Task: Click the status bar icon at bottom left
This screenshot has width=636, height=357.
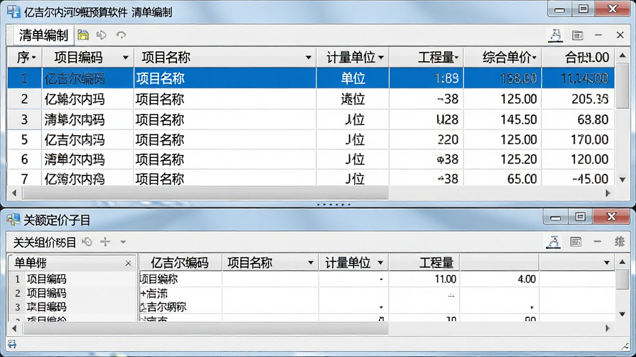Action: tap(12, 344)
